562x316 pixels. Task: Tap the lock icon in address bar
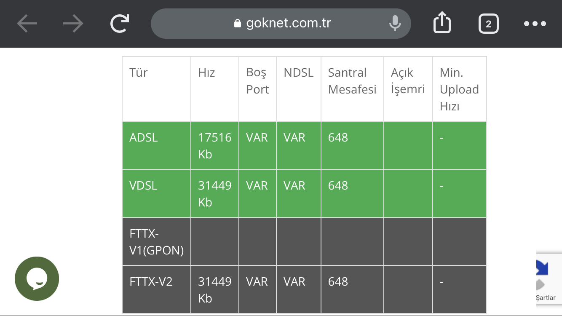(238, 24)
